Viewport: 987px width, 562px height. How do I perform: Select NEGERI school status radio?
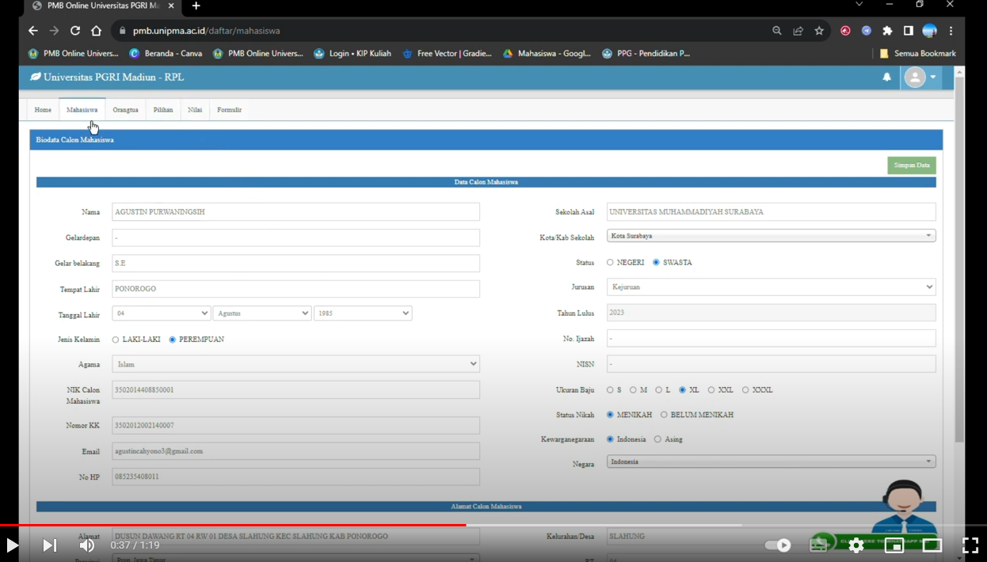tap(610, 263)
